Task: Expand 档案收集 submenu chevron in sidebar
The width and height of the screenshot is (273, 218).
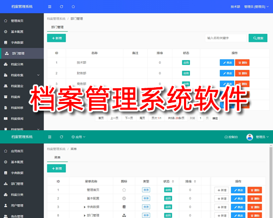Action: [38, 75]
